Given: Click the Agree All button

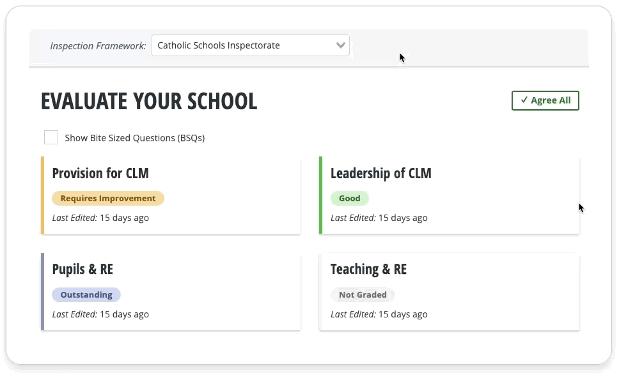Looking at the screenshot, I should [545, 100].
